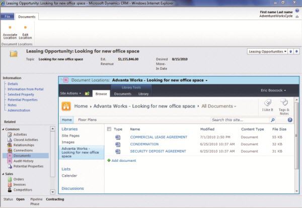Click the Associate Location ribbon icon
The height and width of the screenshot is (208, 302).
point(10,28)
